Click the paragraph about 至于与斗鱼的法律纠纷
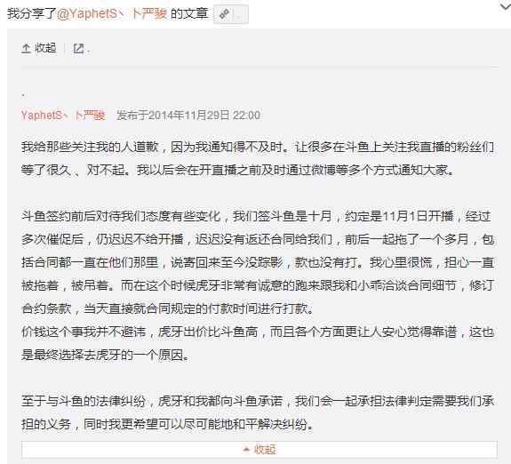The image size is (511, 464). coord(258,412)
